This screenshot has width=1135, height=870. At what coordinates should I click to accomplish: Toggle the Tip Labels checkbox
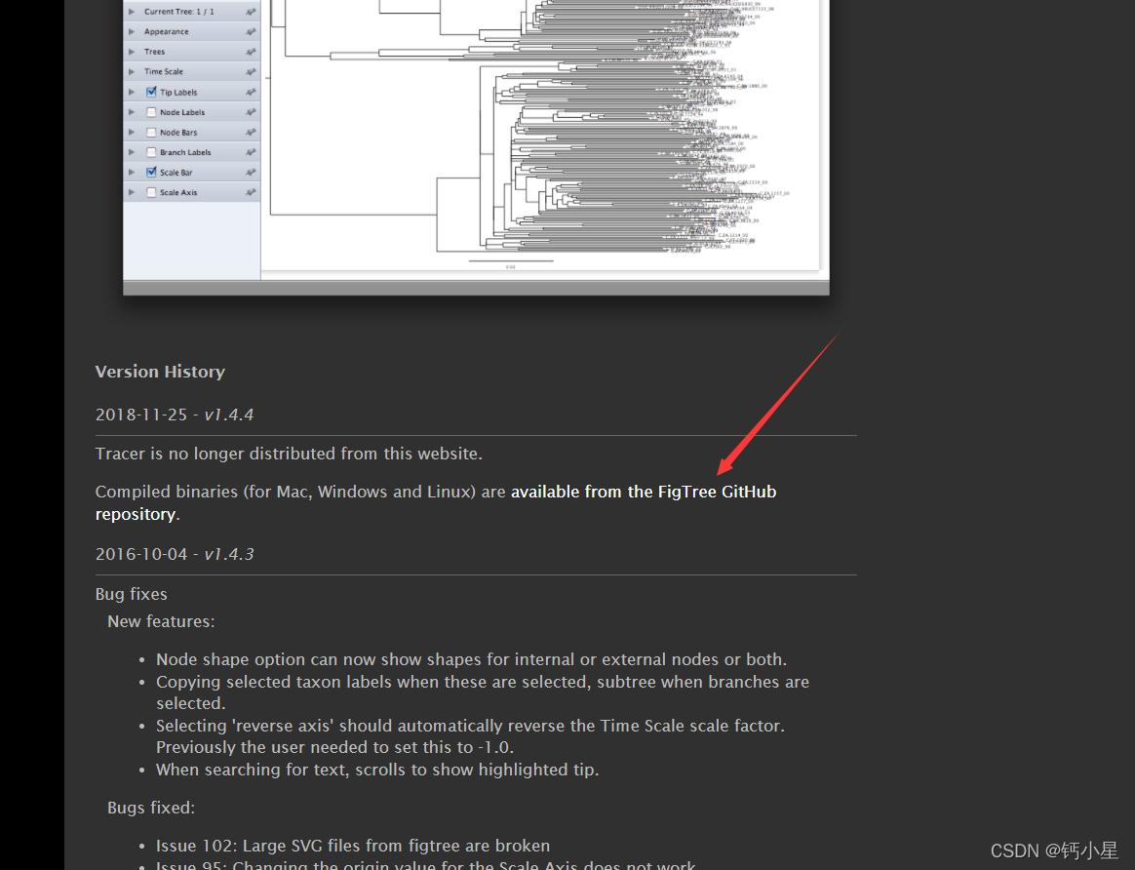pyautogui.click(x=151, y=92)
